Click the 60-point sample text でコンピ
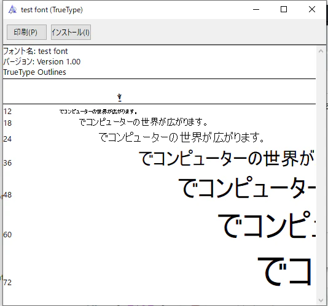Screen dimensions: 328x306 pos(267,224)
